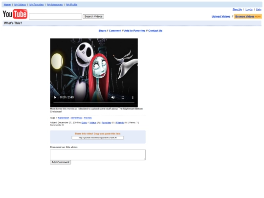Click the Search Videos button
This screenshot has height=198, width=264.
tap(93, 17)
